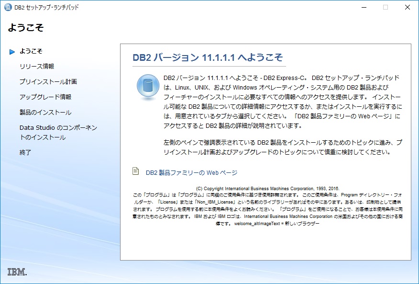Click the Copyright International Business Machines line
This screenshot has height=284, width=419.
[267, 188]
